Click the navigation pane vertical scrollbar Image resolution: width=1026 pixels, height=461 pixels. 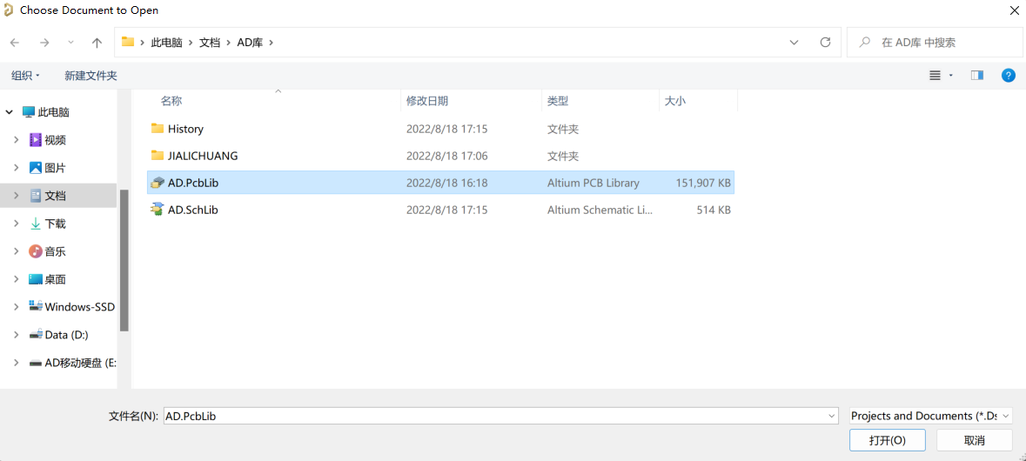(x=124, y=260)
